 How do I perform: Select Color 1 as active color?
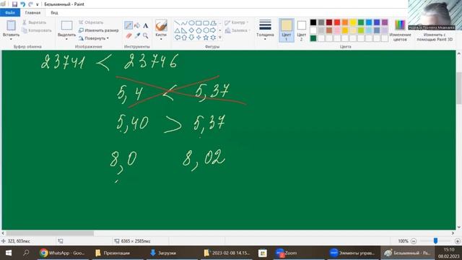coord(286,30)
